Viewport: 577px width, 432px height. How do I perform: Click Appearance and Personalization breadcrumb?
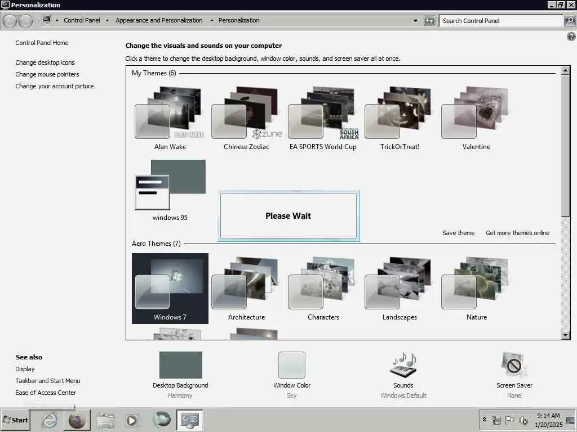(x=159, y=20)
